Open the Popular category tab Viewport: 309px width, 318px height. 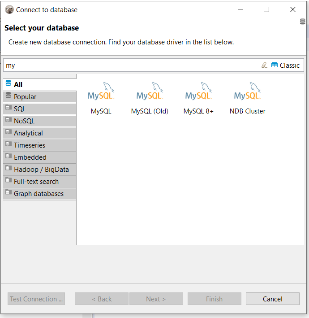[40, 97]
